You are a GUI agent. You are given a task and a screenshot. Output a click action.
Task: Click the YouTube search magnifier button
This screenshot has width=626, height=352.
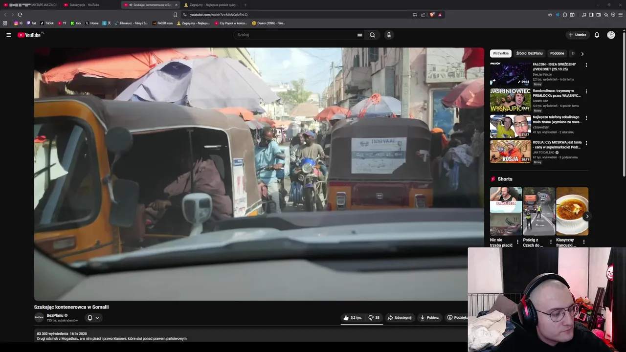[x=372, y=35]
